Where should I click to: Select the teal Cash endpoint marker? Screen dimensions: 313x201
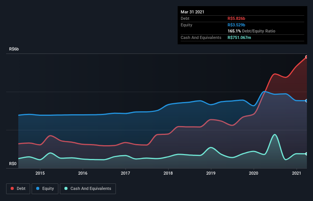pos(307,154)
